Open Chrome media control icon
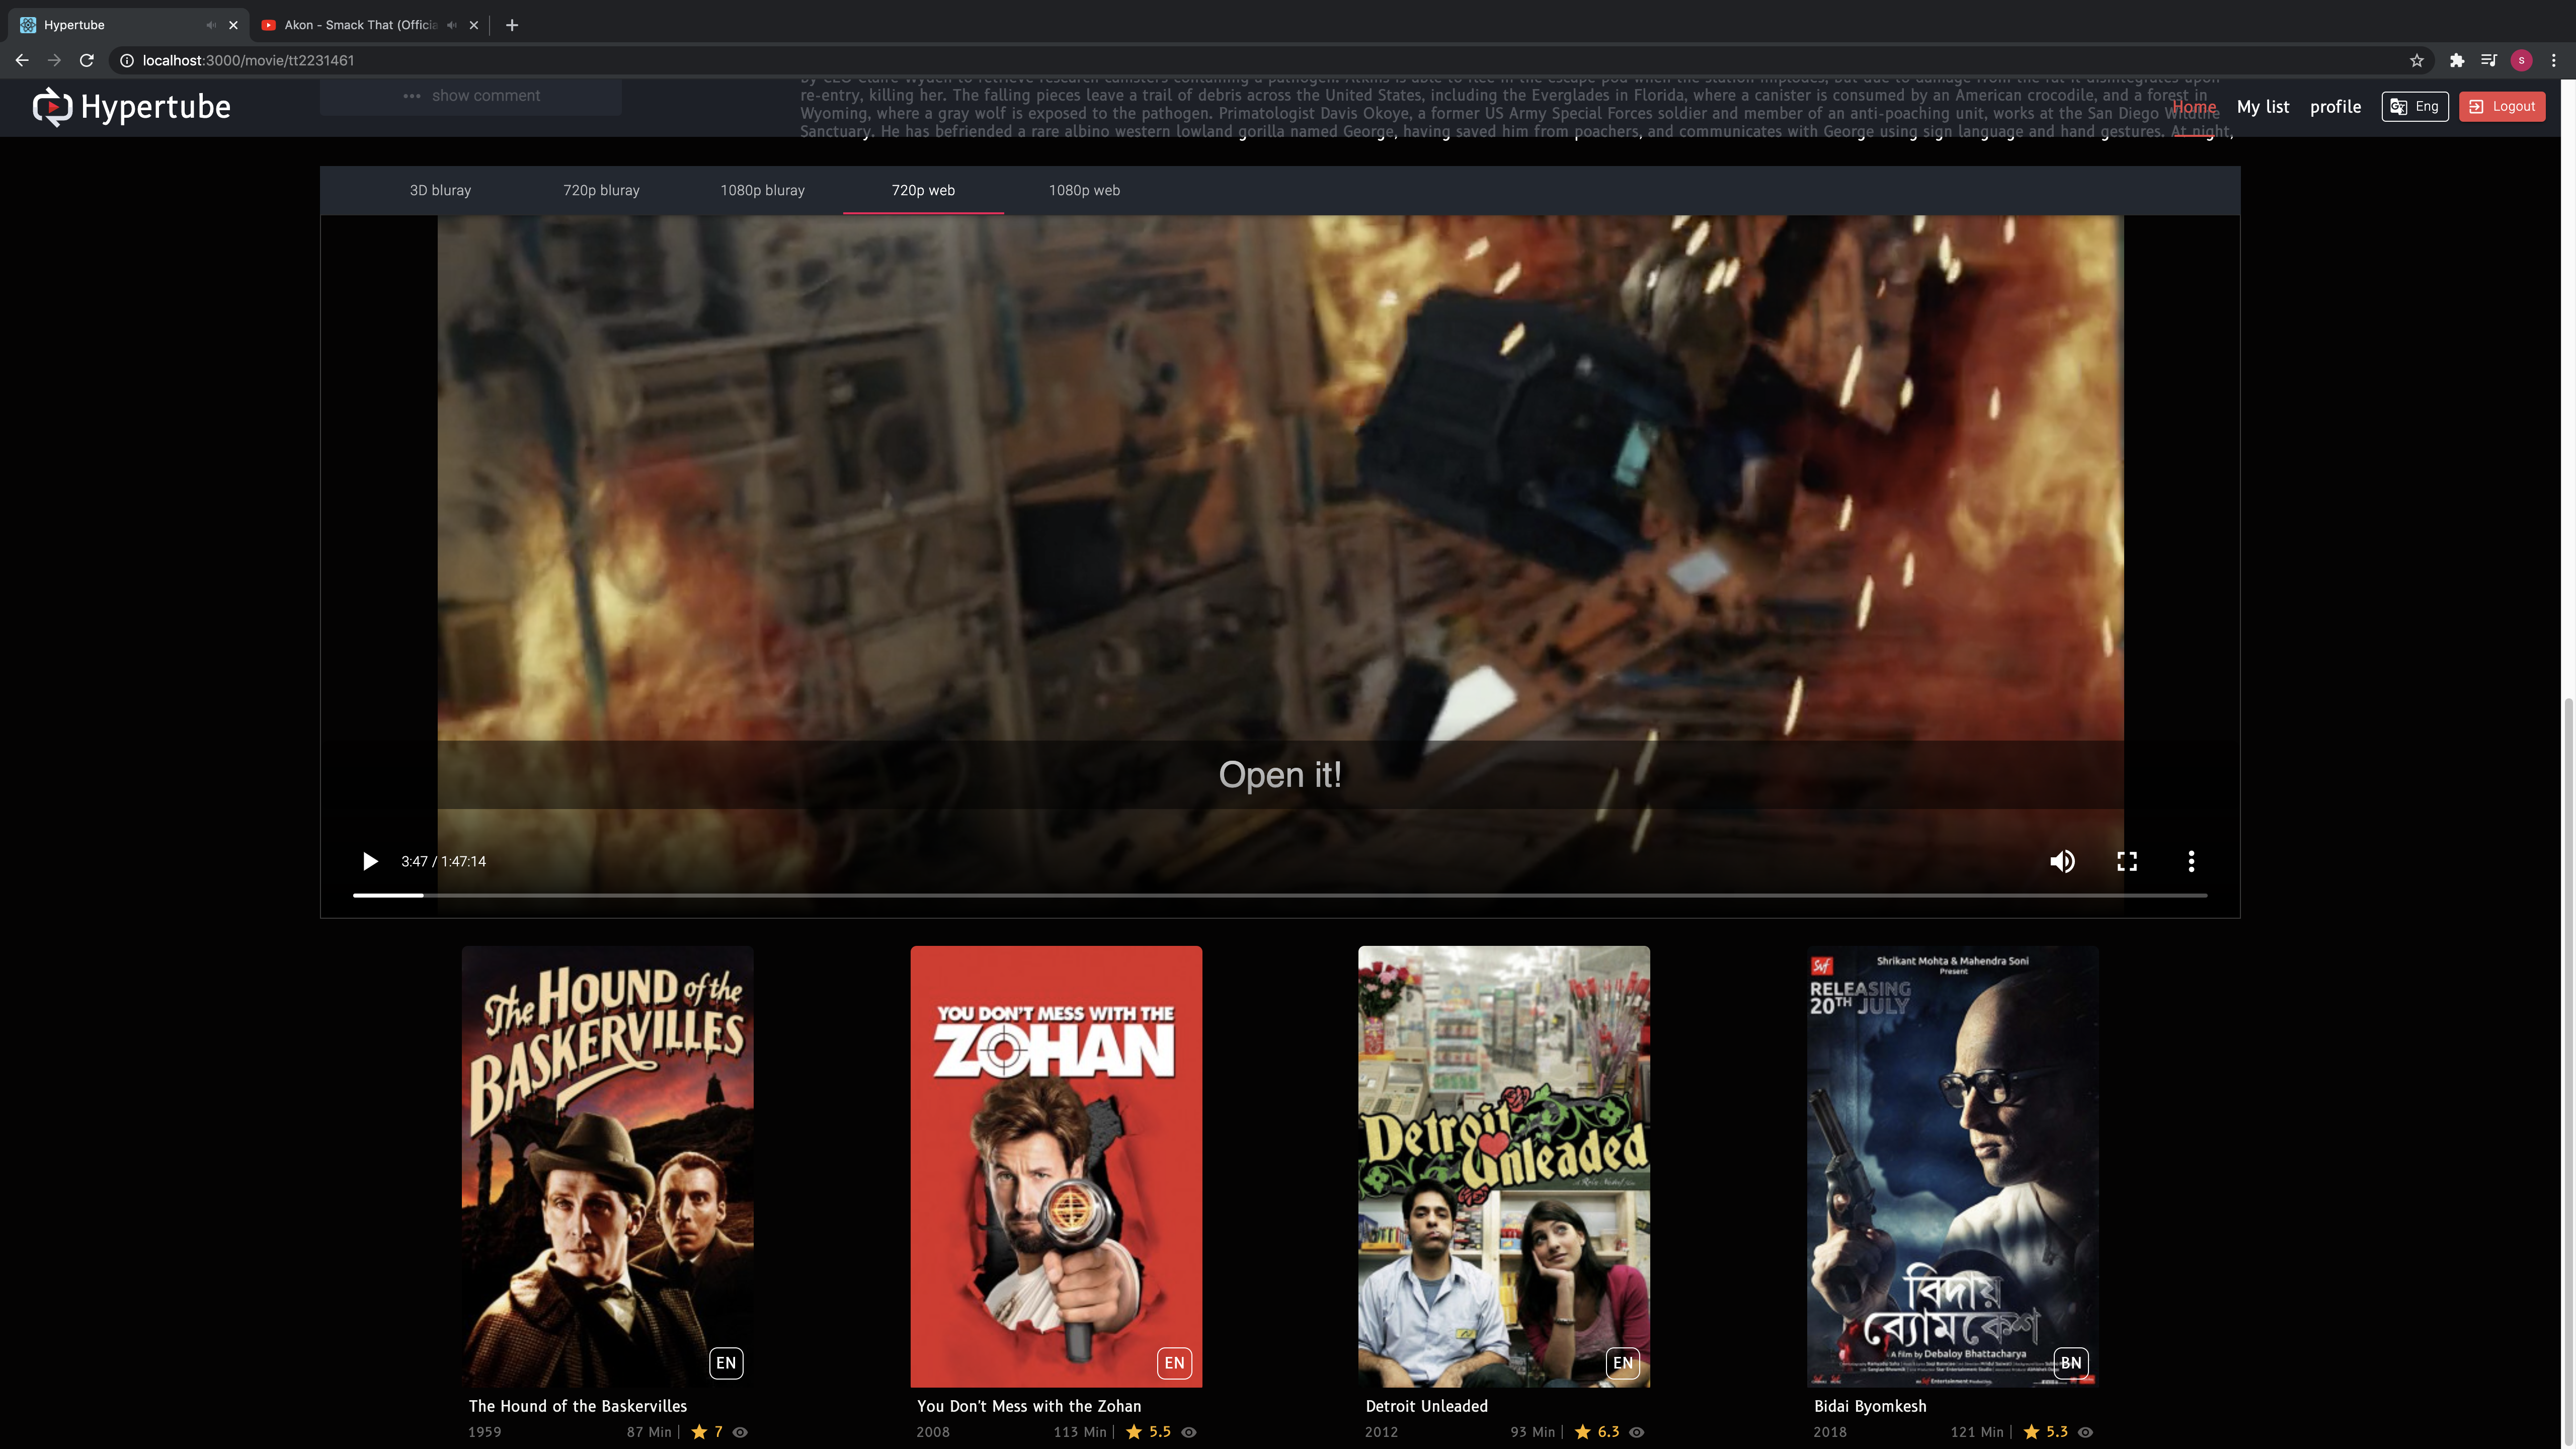This screenshot has width=2576, height=1449. click(2489, 60)
